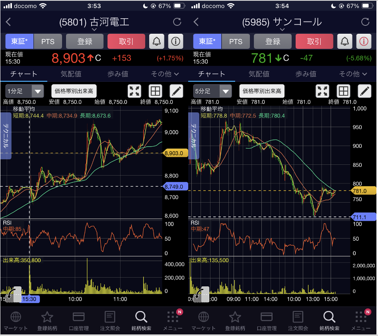378x336 pixels.
Task: Tap 8,903.0 current price label on chart
Action: pos(175,153)
